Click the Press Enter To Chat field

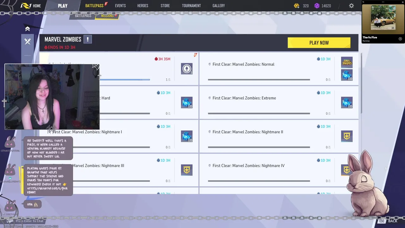click(29, 221)
